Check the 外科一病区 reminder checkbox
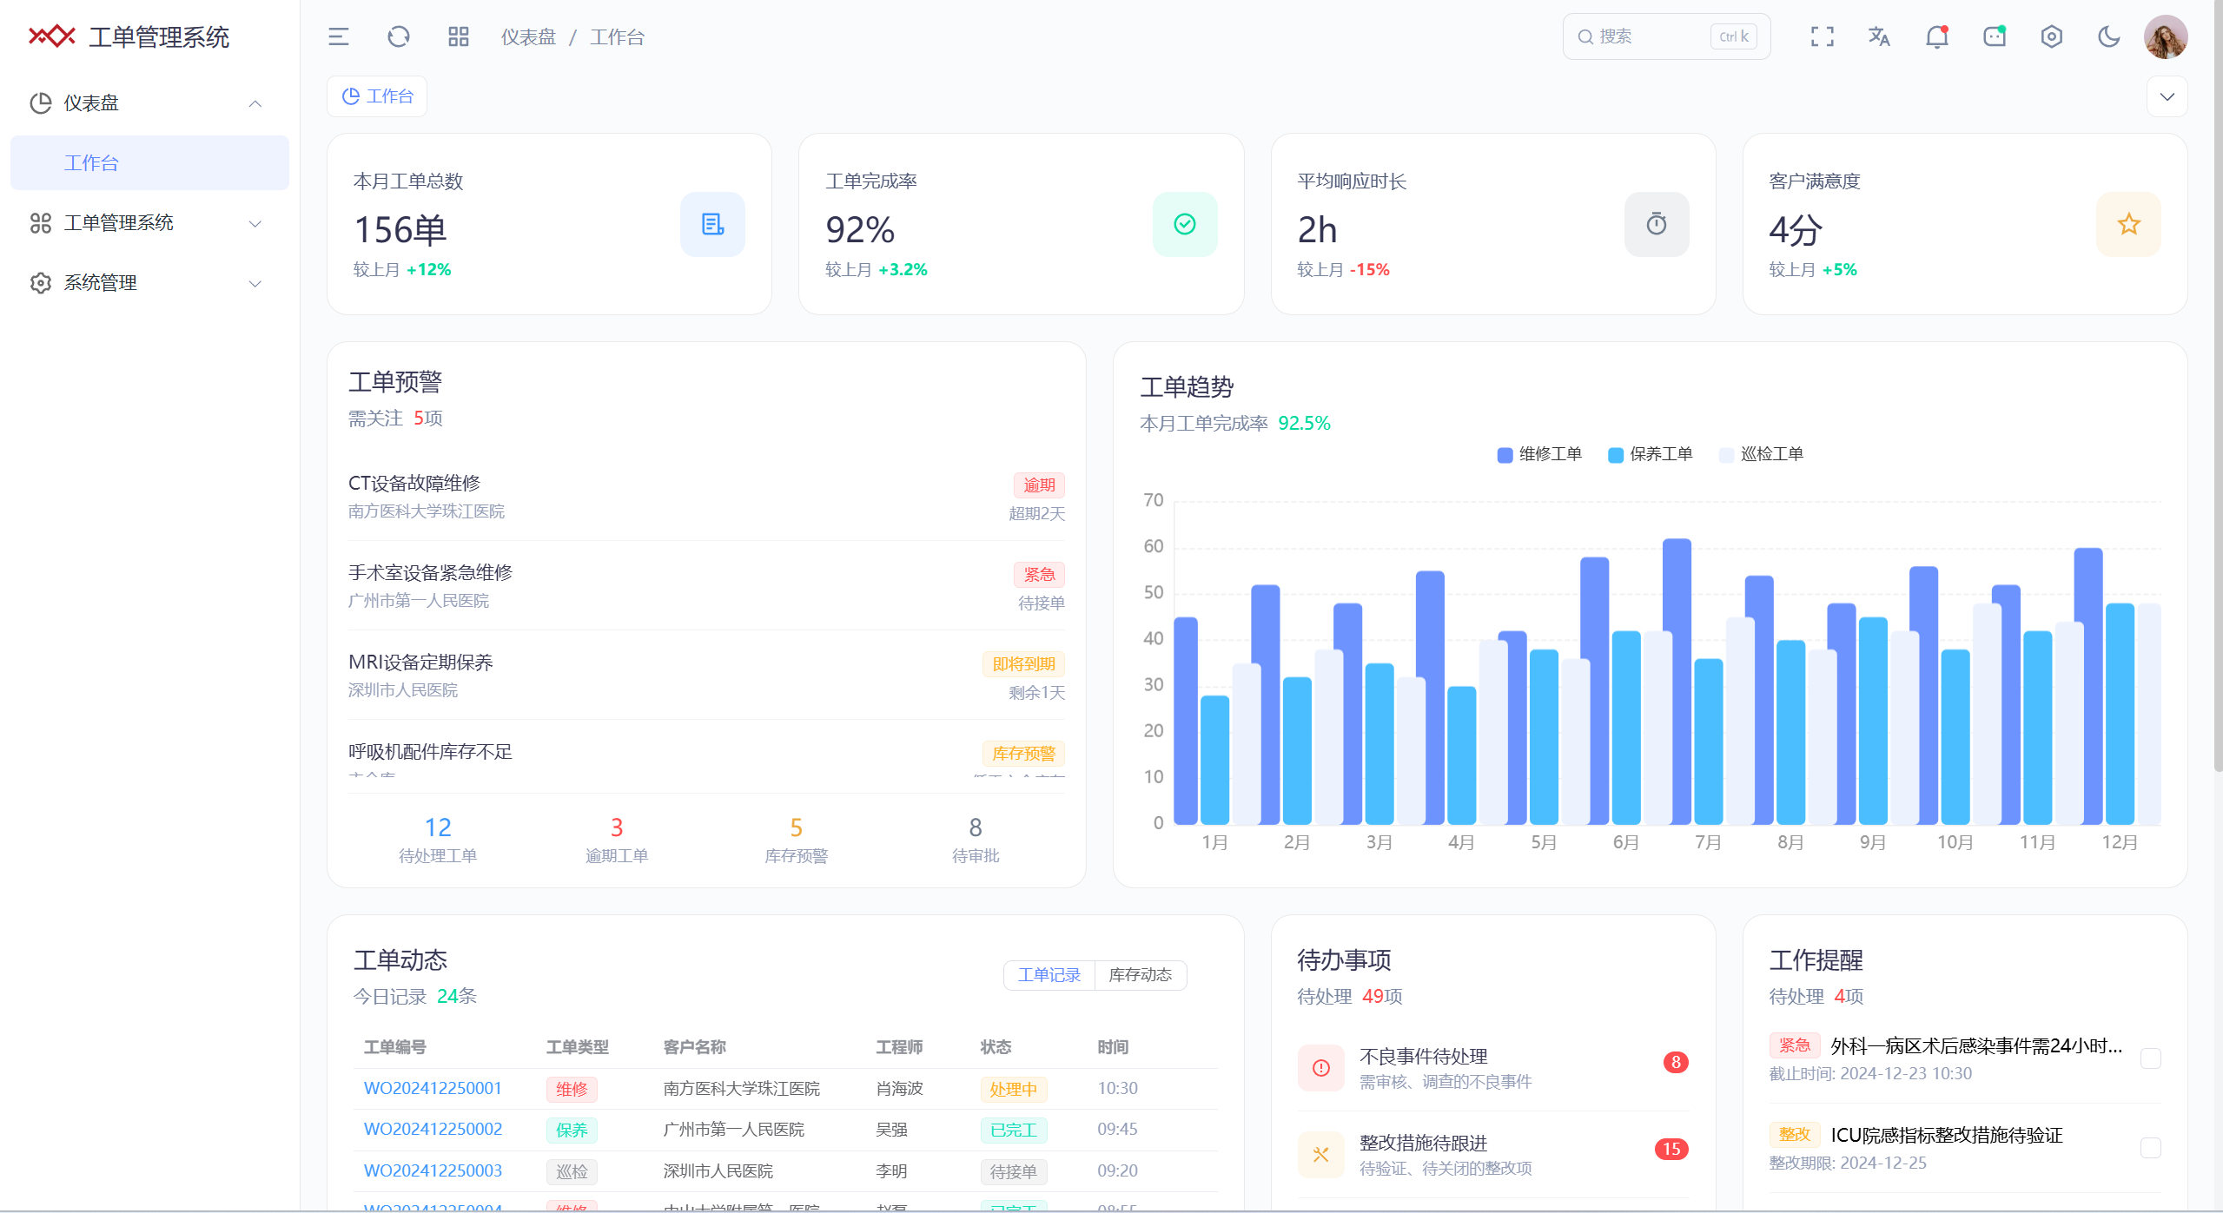This screenshot has height=1213, width=2223. 2150,1058
